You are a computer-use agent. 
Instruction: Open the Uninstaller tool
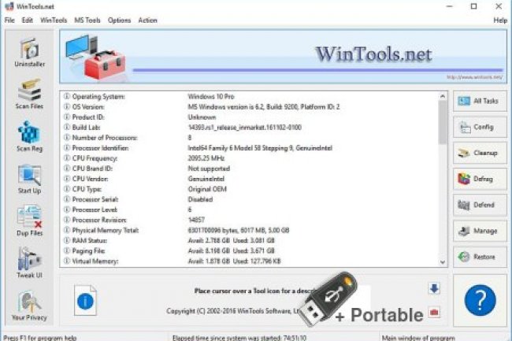[28, 52]
